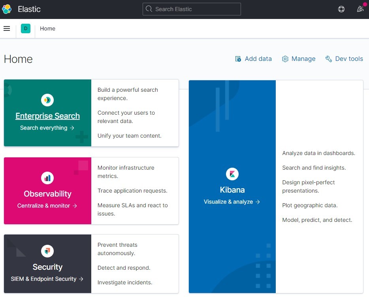The height and width of the screenshot is (297, 369).
Task: Click the search magnifier icon
Action: click(149, 9)
